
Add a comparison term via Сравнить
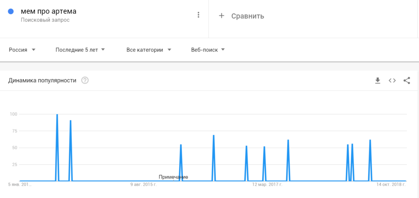(x=248, y=16)
